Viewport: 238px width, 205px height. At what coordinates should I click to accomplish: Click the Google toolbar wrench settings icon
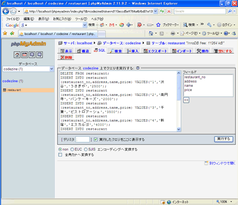209,25
